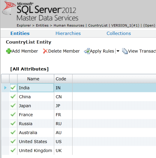This screenshot has width=156, height=158.
Task: Click the US code cell
Action: (x=63, y=142)
